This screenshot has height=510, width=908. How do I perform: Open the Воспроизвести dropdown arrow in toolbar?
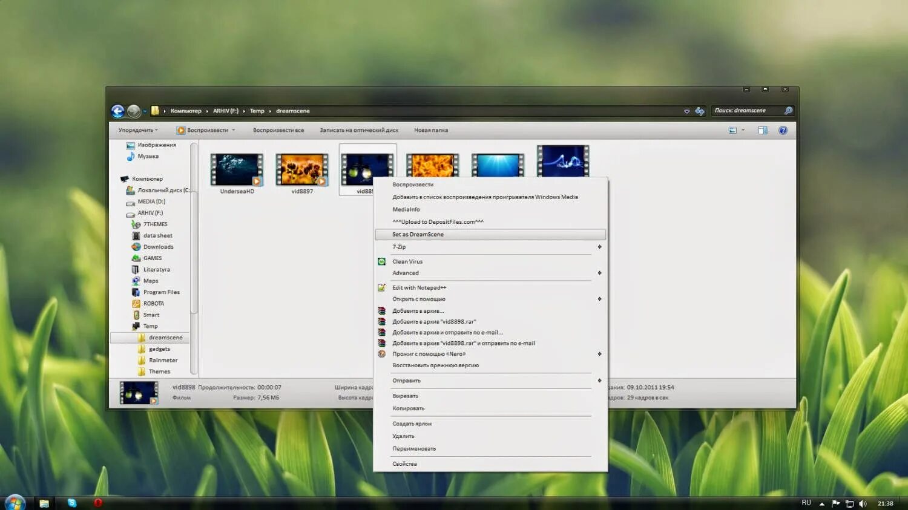pyautogui.click(x=234, y=130)
